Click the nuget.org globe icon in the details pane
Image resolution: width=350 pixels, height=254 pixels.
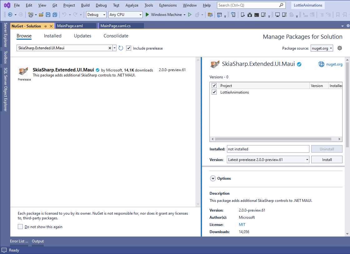321,64
